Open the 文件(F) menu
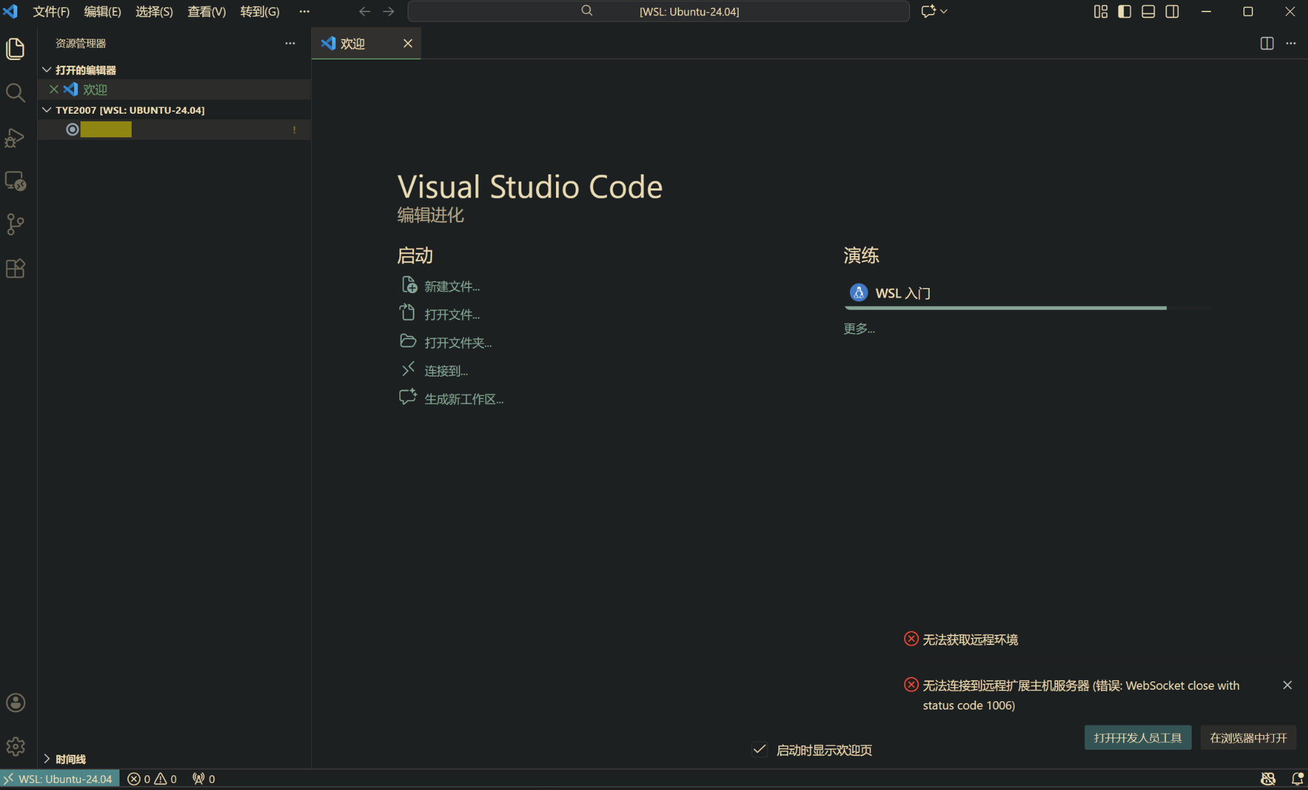1308x790 pixels. click(51, 11)
